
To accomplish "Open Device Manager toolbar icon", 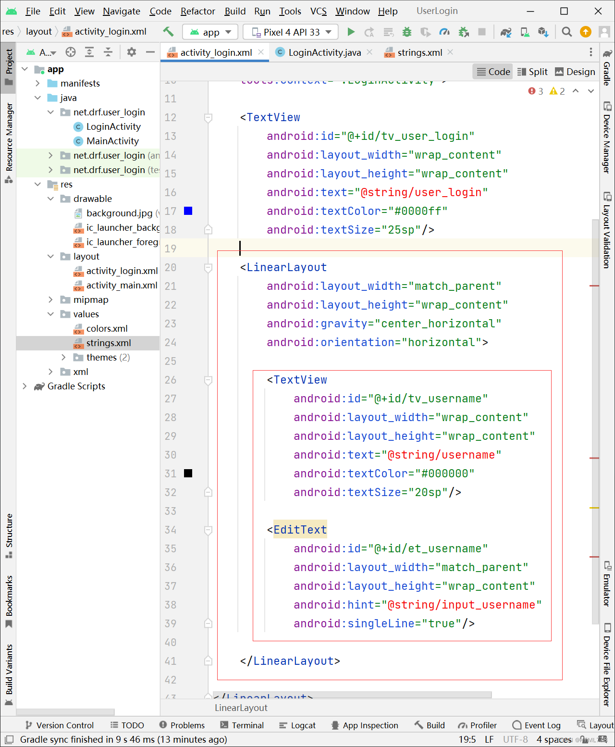I will click(x=525, y=32).
